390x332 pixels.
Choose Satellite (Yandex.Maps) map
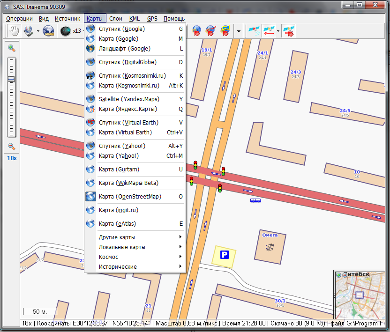135,99
